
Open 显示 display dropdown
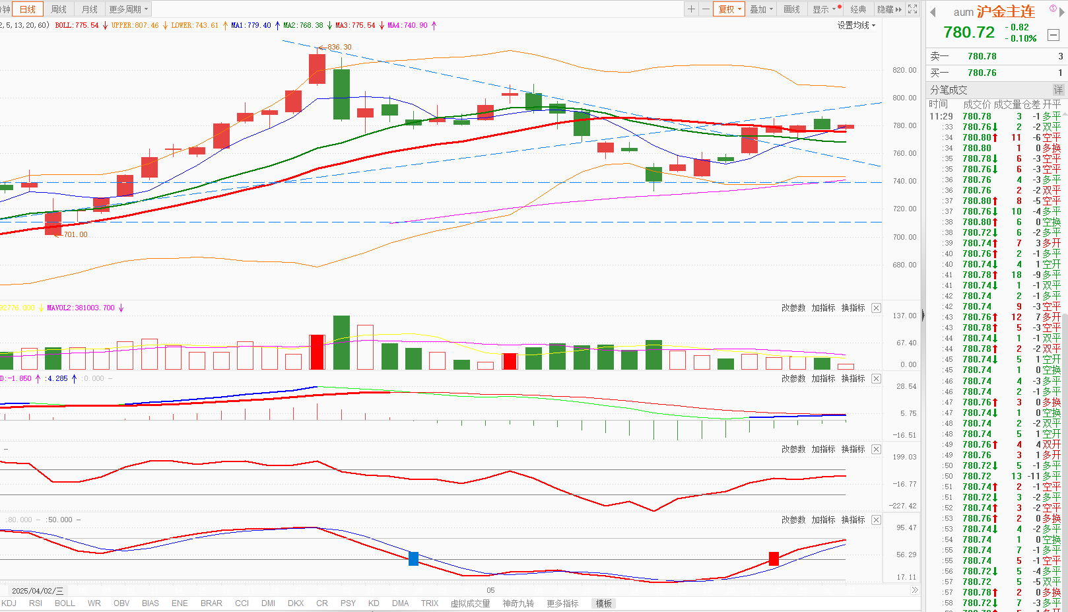824,9
